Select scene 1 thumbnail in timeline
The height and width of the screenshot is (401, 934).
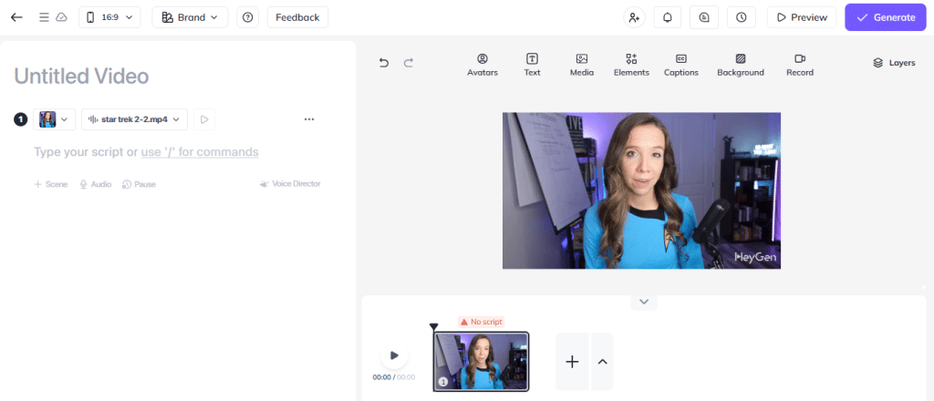pyautogui.click(x=482, y=362)
